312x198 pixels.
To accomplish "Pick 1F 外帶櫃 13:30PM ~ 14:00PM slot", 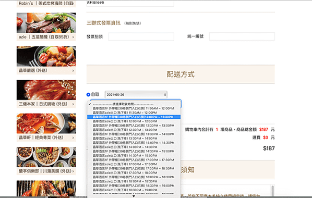I will click(134, 134).
